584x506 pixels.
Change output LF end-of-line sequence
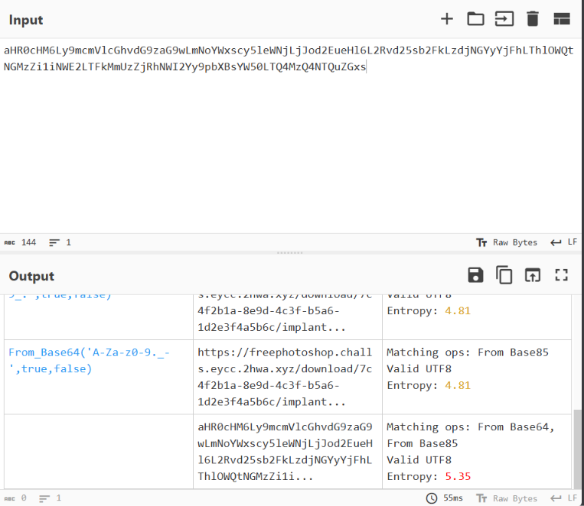[564, 498]
